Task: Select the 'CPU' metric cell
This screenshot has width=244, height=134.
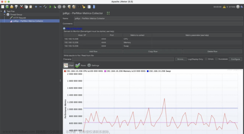Action: click(x=137, y=39)
